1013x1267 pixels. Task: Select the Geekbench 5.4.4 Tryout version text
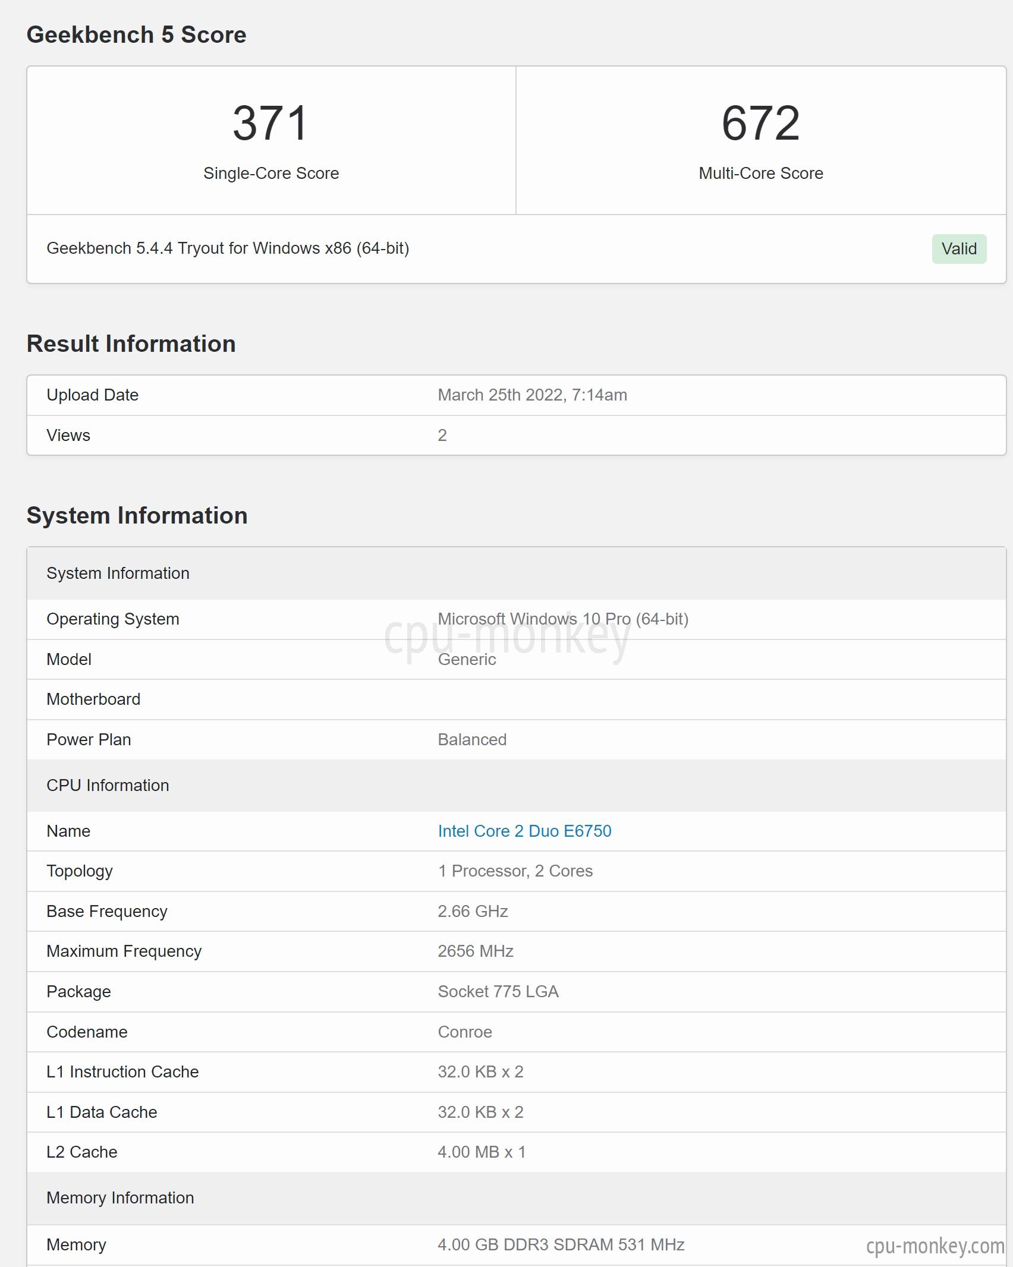(x=228, y=248)
